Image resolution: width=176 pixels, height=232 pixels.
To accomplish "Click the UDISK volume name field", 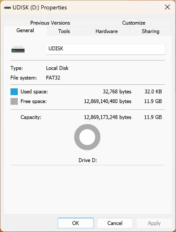I will click(x=106, y=49).
